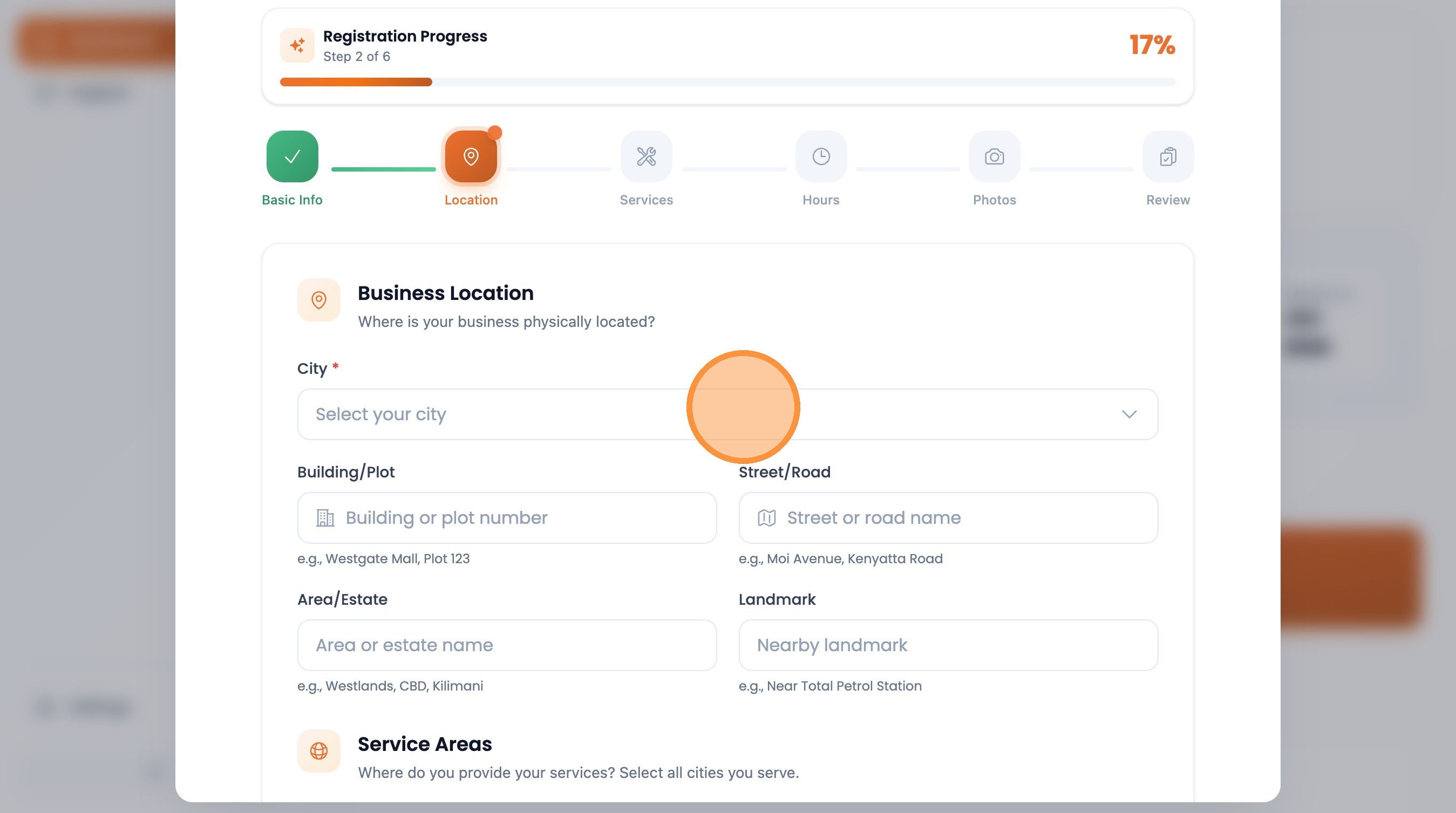Expand city list using chevron arrow
The width and height of the screenshot is (1456, 813).
1129,414
